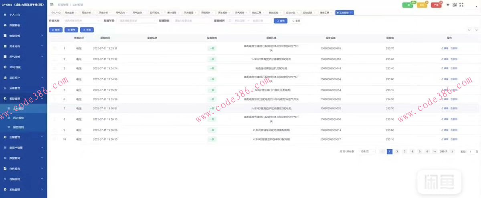Open the QR code icon in header
This screenshot has height=198, width=481.
point(455,5)
